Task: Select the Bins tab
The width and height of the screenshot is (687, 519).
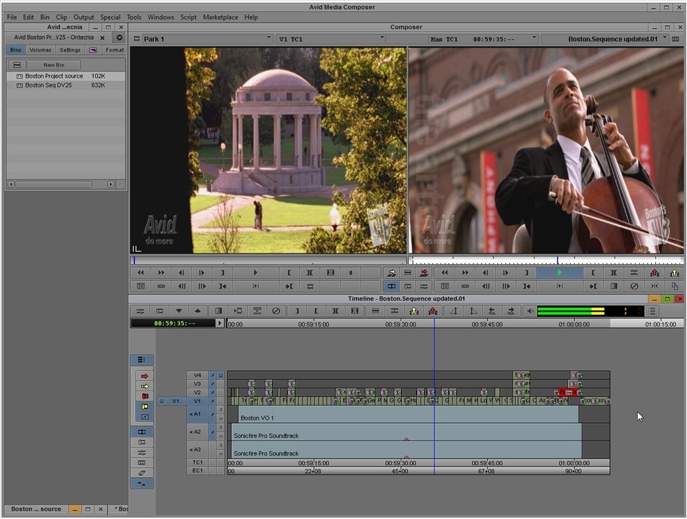Action: (16, 50)
